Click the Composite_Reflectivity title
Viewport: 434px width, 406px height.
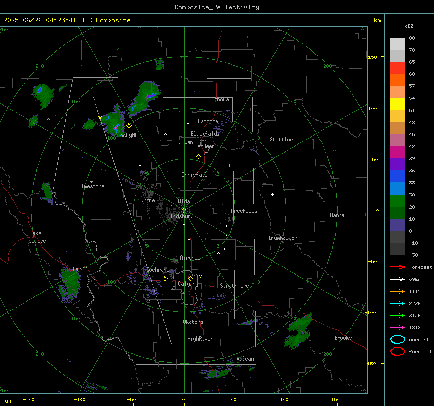click(217, 7)
